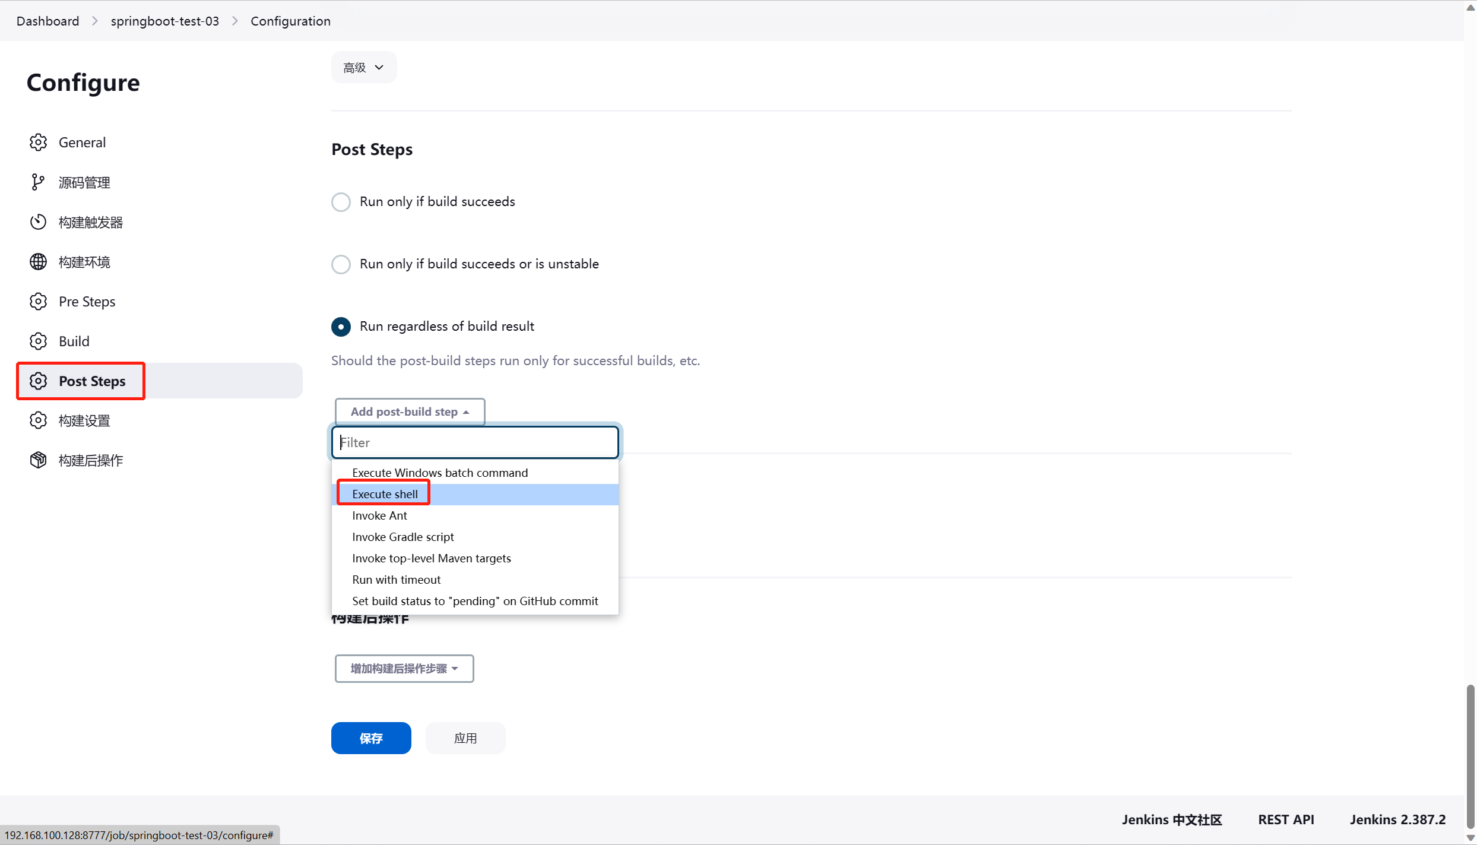This screenshot has width=1477, height=845.
Task: Focus the Filter input in the dropdown
Action: [x=475, y=442]
